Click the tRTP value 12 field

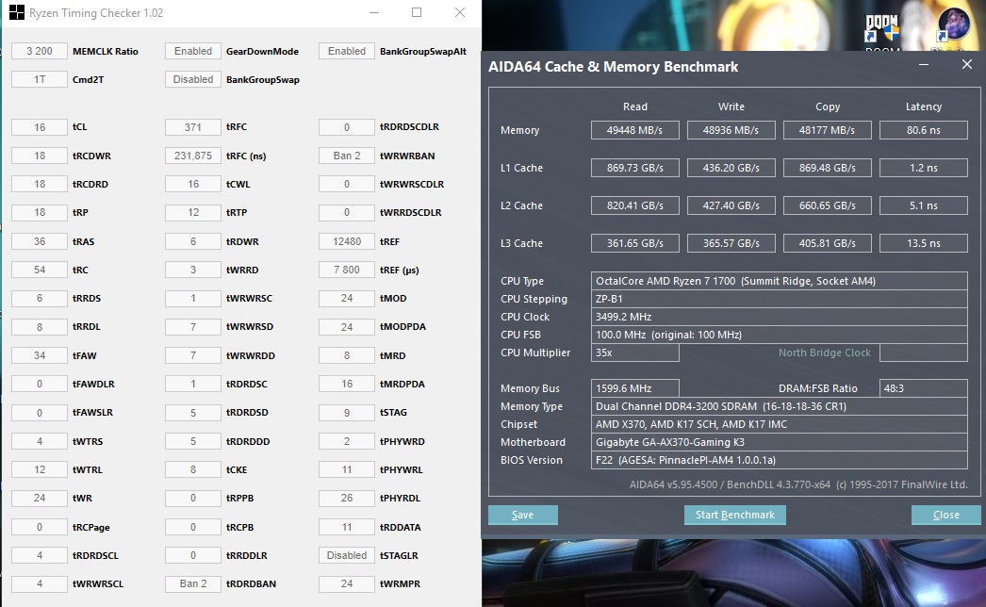click(193, 213)
